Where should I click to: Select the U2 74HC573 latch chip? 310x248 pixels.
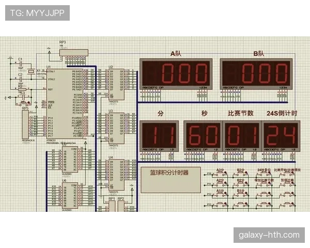coord(116,84)
